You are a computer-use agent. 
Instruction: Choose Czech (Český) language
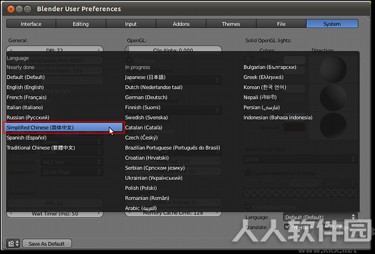141,138
